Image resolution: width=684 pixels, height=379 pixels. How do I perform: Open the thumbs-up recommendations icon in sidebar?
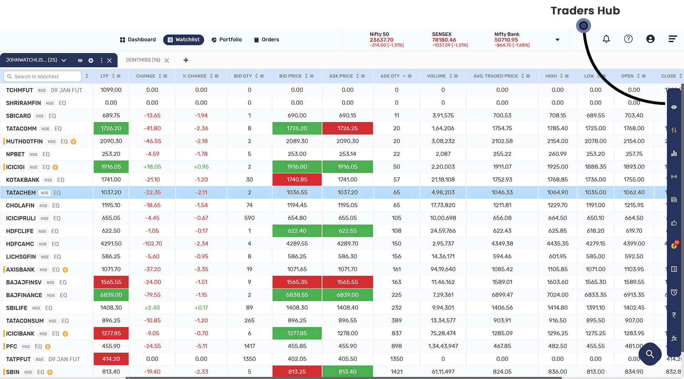(x=674, y=223)
